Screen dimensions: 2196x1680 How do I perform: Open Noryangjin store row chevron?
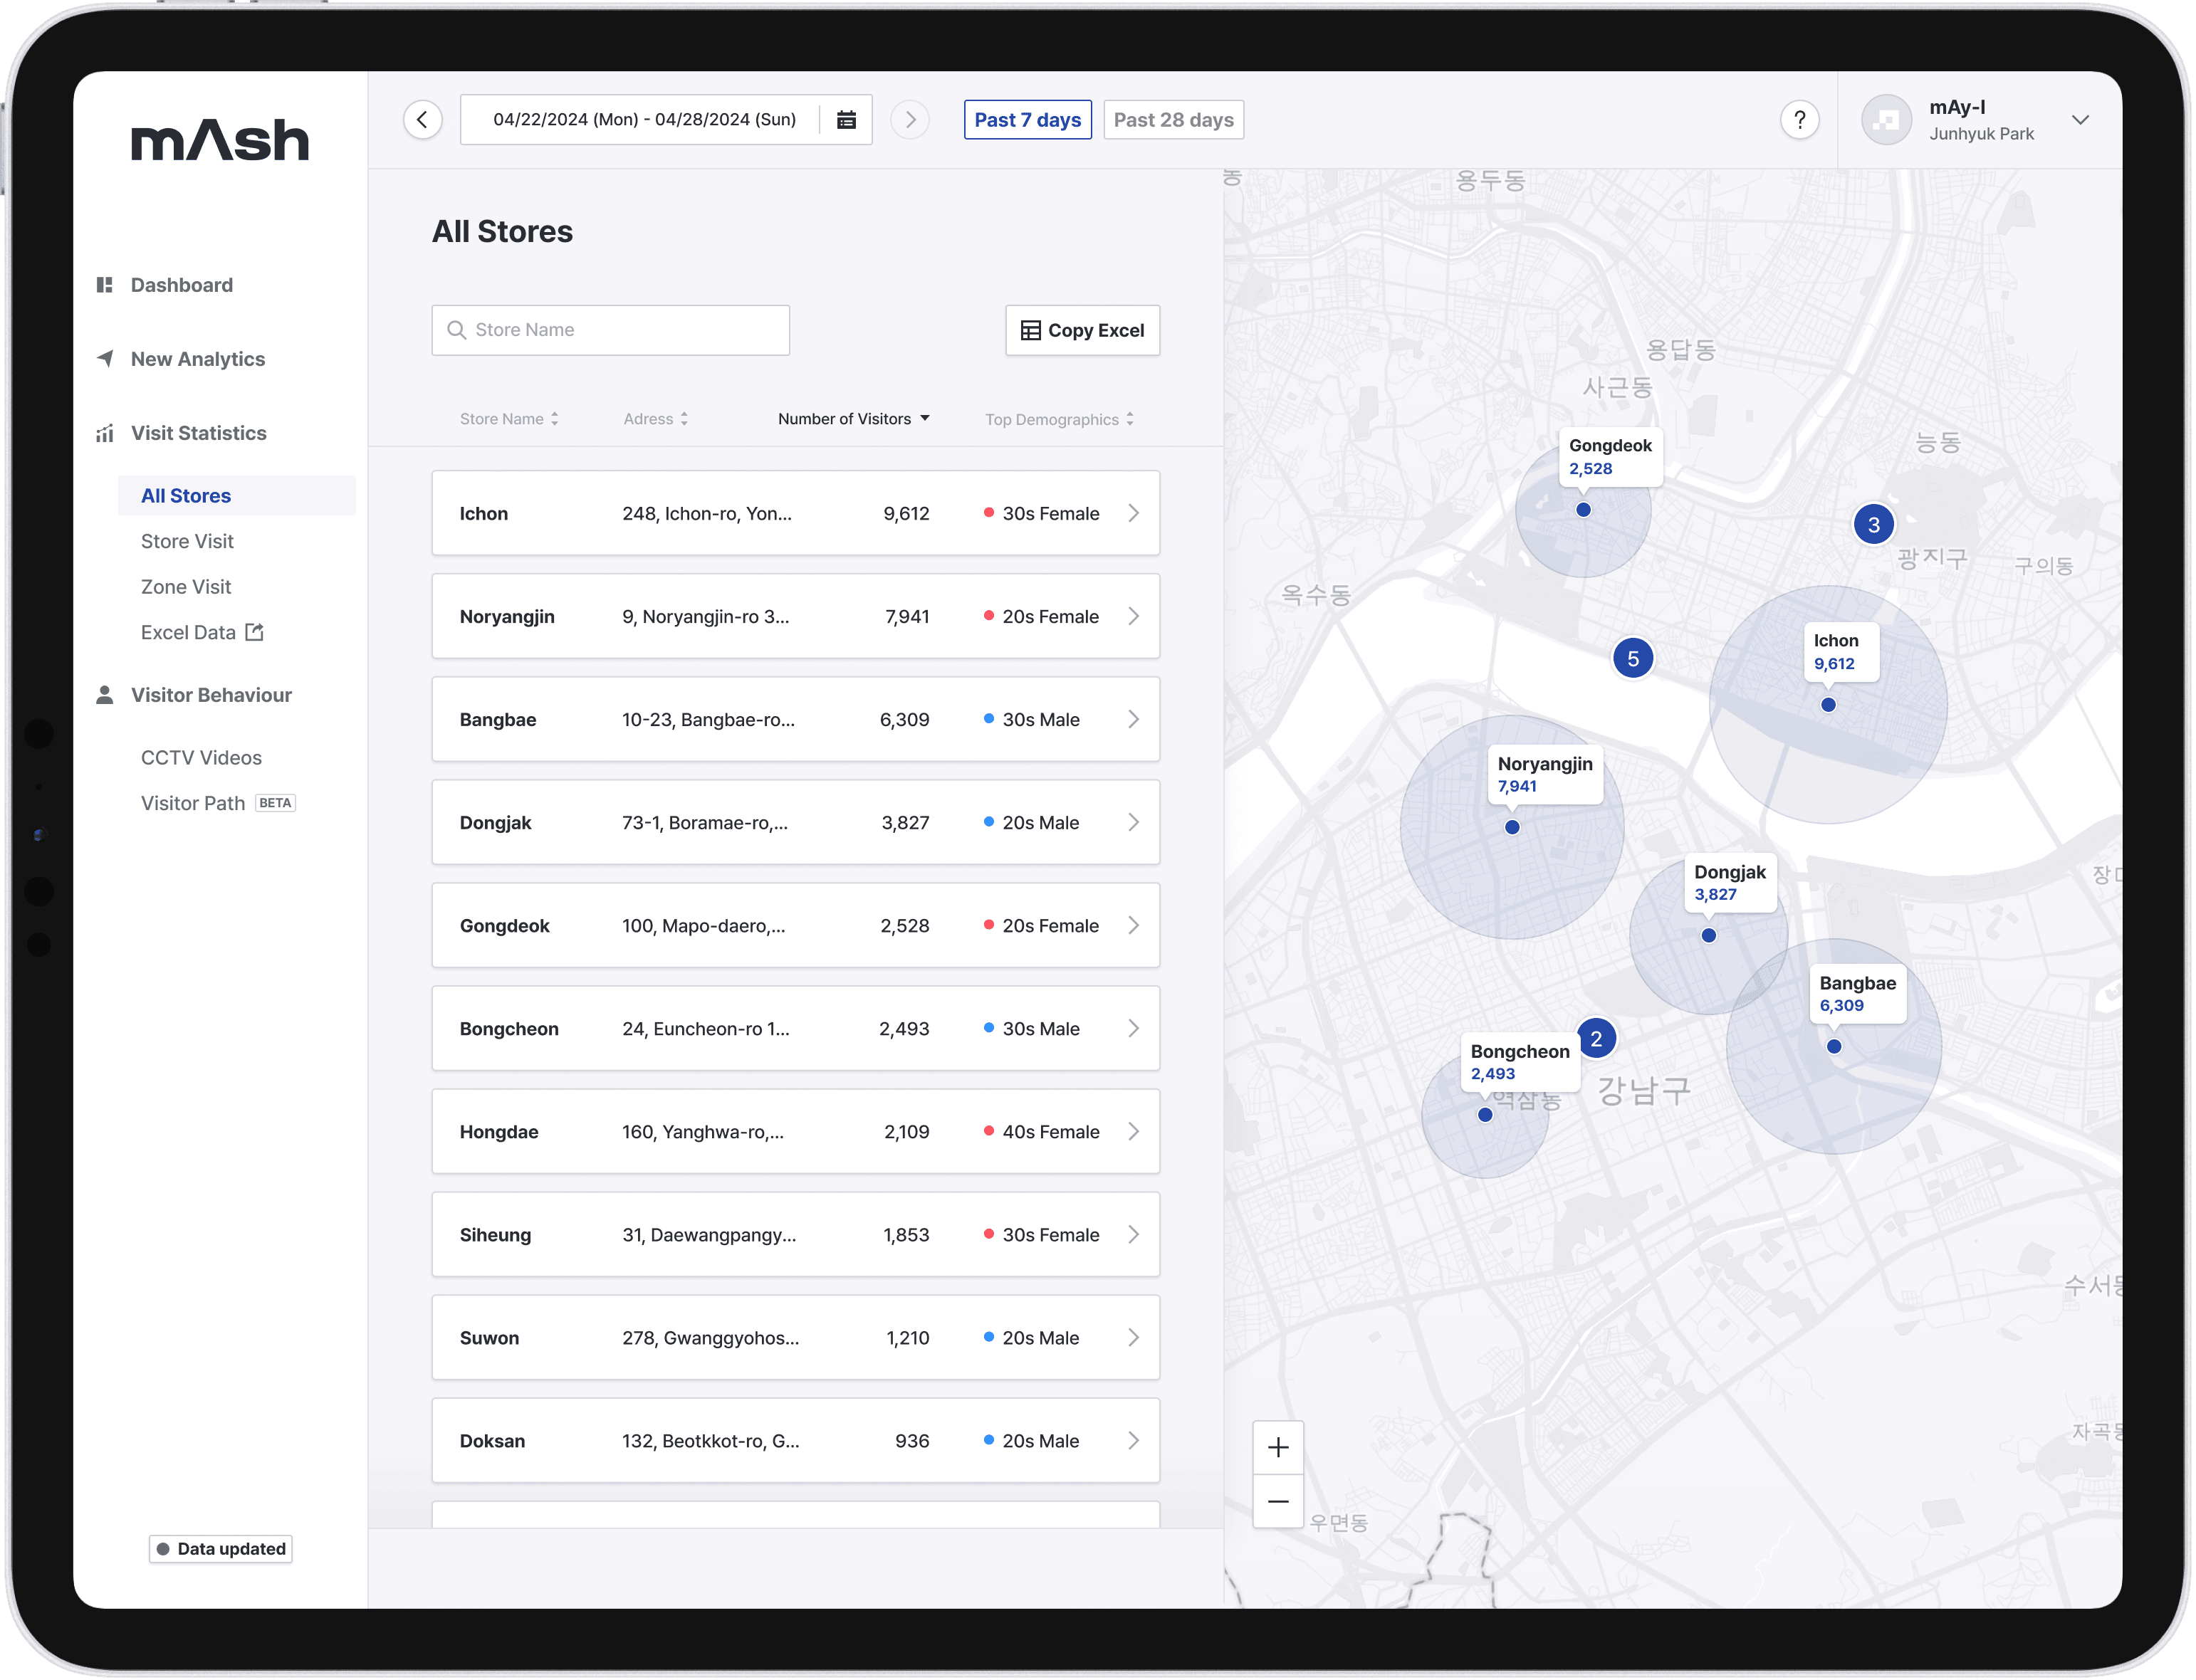pyautogui.click(x=1134, y=616)
